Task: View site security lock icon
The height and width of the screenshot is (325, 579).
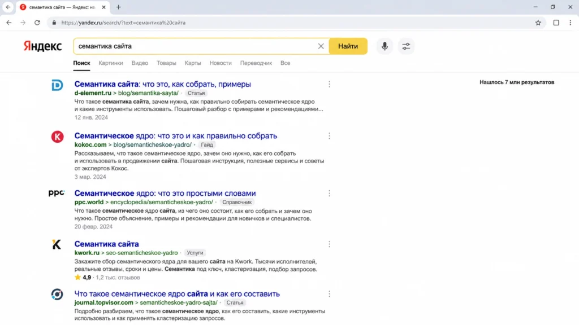Action: (x=54, y=23)
